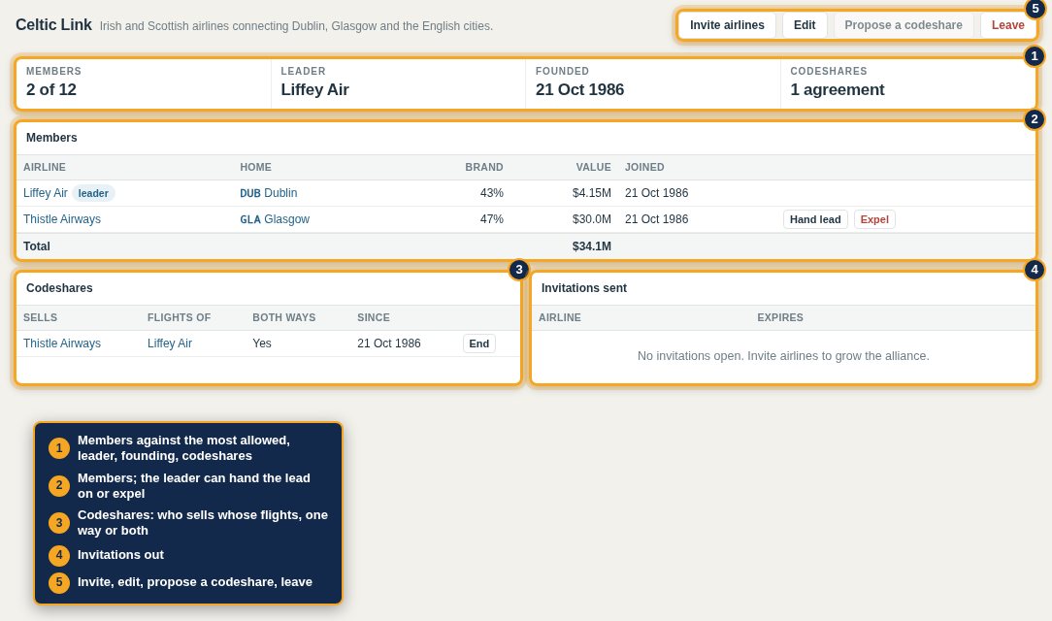The height and width of the screenshot is (621, 1052).
Task: Expel Thistle Airways from the alliance
Action: [x=874, y=219]
